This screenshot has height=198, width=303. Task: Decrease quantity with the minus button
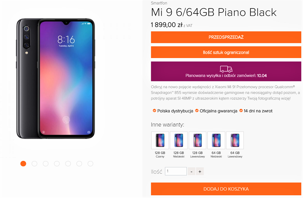(192, 171)
